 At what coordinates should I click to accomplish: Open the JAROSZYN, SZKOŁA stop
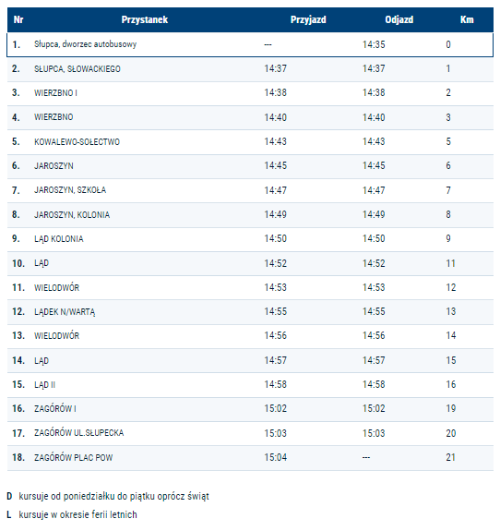[x=70, y=190]
